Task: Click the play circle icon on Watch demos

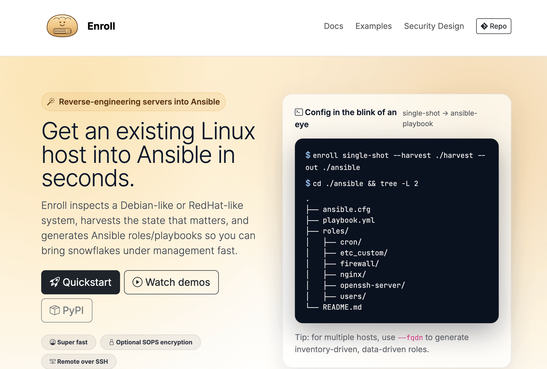Action: (137, 282)
